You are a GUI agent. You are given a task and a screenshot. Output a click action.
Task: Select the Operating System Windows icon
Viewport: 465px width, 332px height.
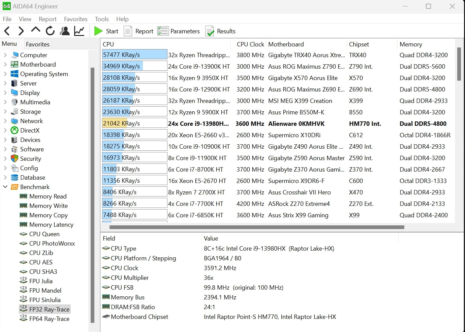coord(14,74)
